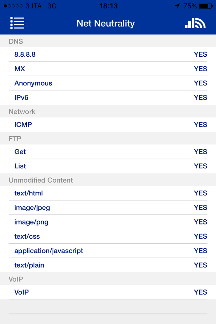Open the text/css result
Screen dimensions: 216x324
108,236
